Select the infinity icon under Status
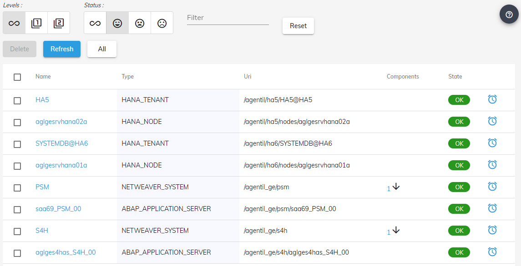 (x=95, y=23)
